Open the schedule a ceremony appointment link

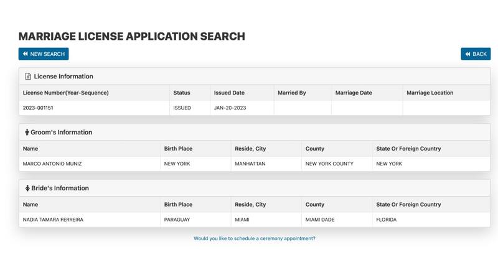coord(254,238)
